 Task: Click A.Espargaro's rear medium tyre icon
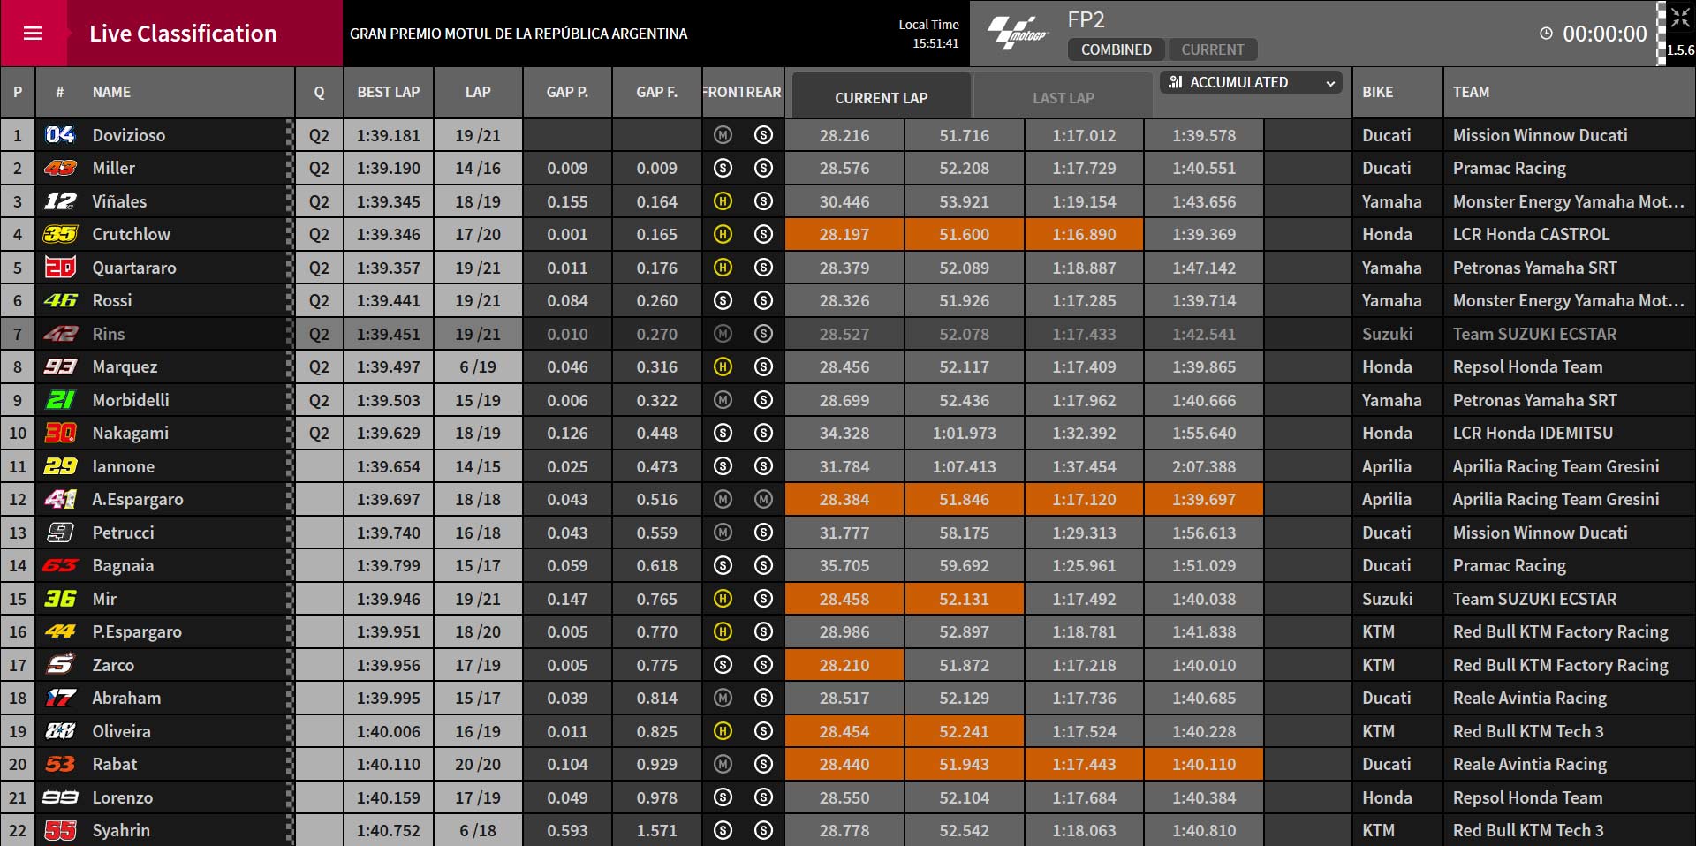tap(764, 499)
